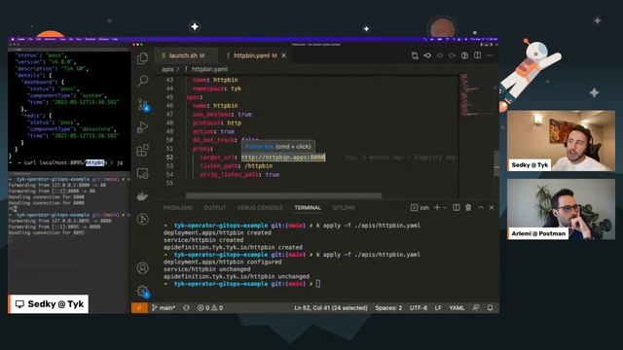The image size is (623, 350).
Task: Change indentation via Spaces: 2
Action: coord(388,308)
